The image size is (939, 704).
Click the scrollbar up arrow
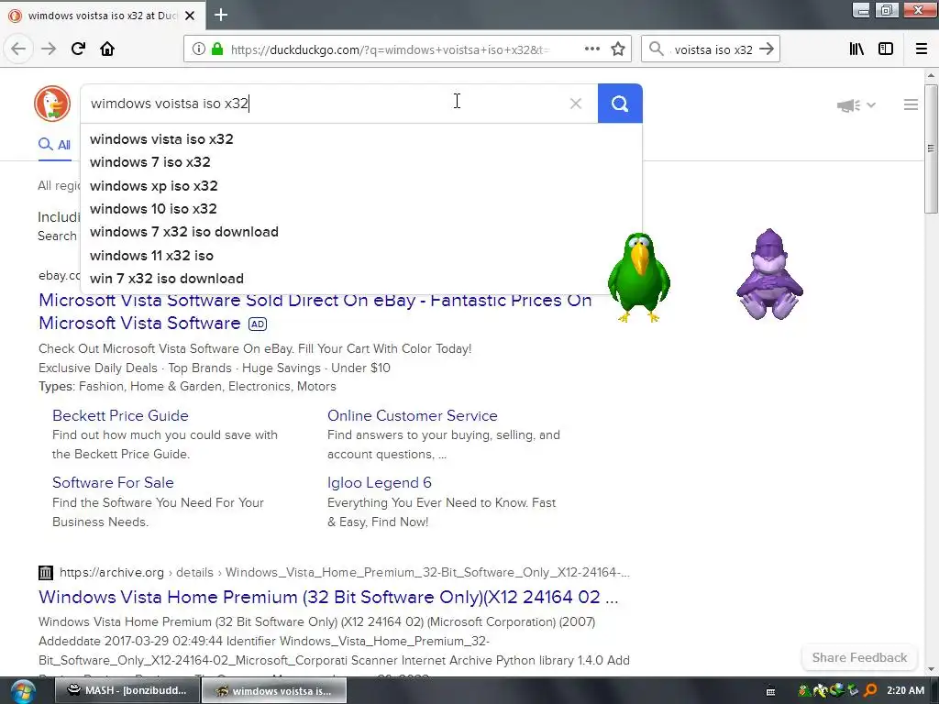tap(931, 75)
